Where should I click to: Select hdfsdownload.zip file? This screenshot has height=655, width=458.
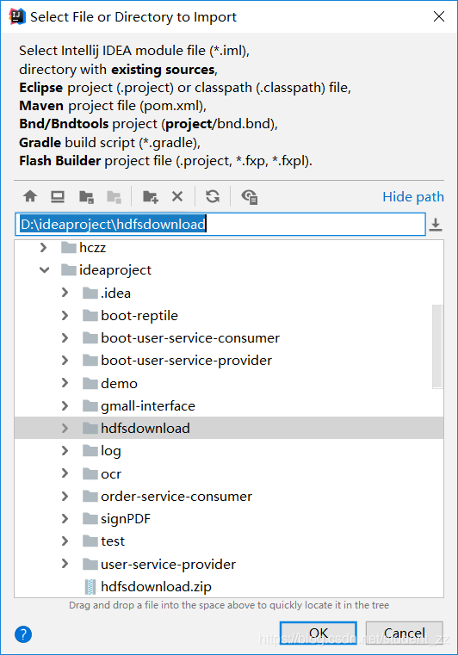click(x=156, y=586)
